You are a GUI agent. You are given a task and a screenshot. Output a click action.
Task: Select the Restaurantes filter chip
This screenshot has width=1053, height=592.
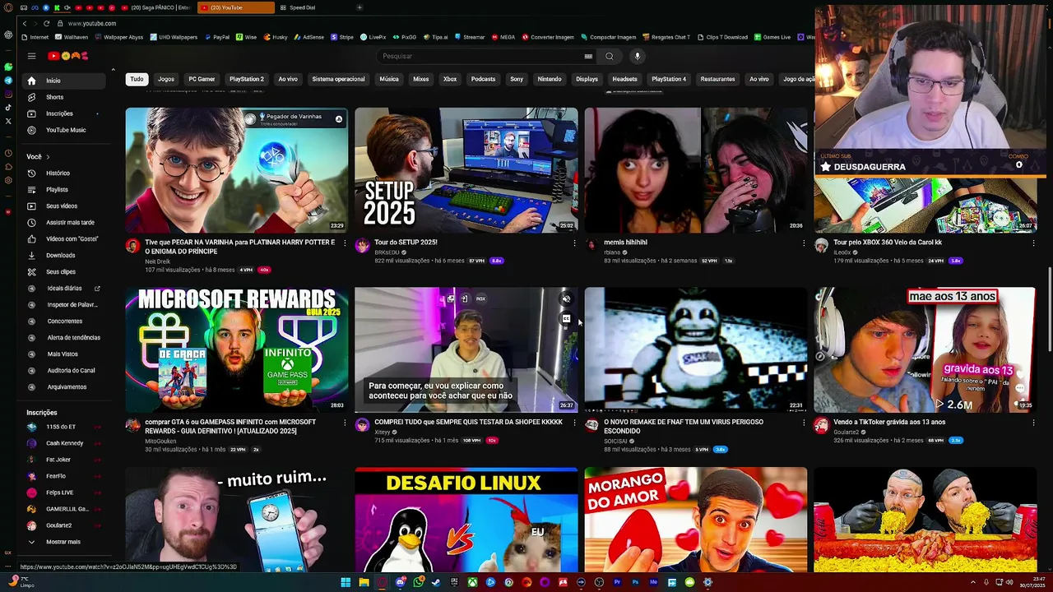(x=717, y=79)
